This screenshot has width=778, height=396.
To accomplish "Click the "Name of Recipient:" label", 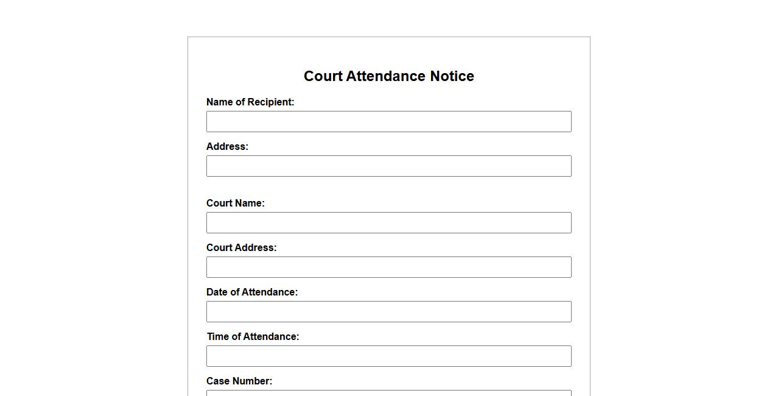I will click(x=250, y=102).
